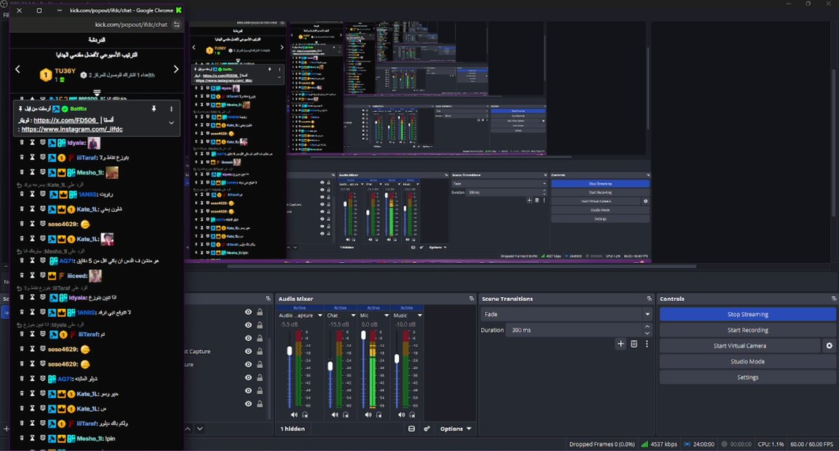Increase transition duration with up stepper
This screenshot has width=839, height=451.
pos(647,327)
